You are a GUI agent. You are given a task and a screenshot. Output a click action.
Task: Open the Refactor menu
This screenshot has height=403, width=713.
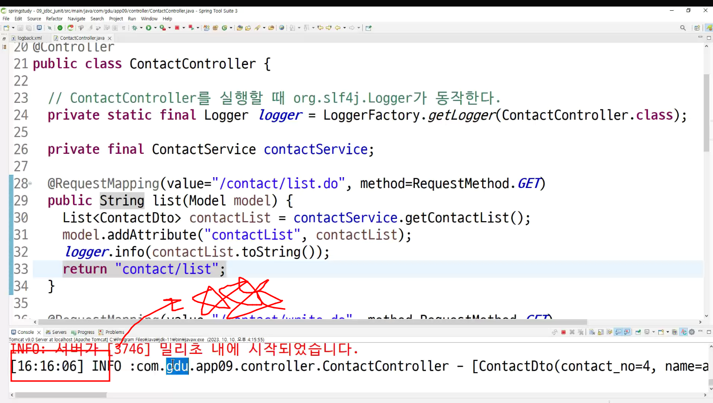(x=54, y=19)
